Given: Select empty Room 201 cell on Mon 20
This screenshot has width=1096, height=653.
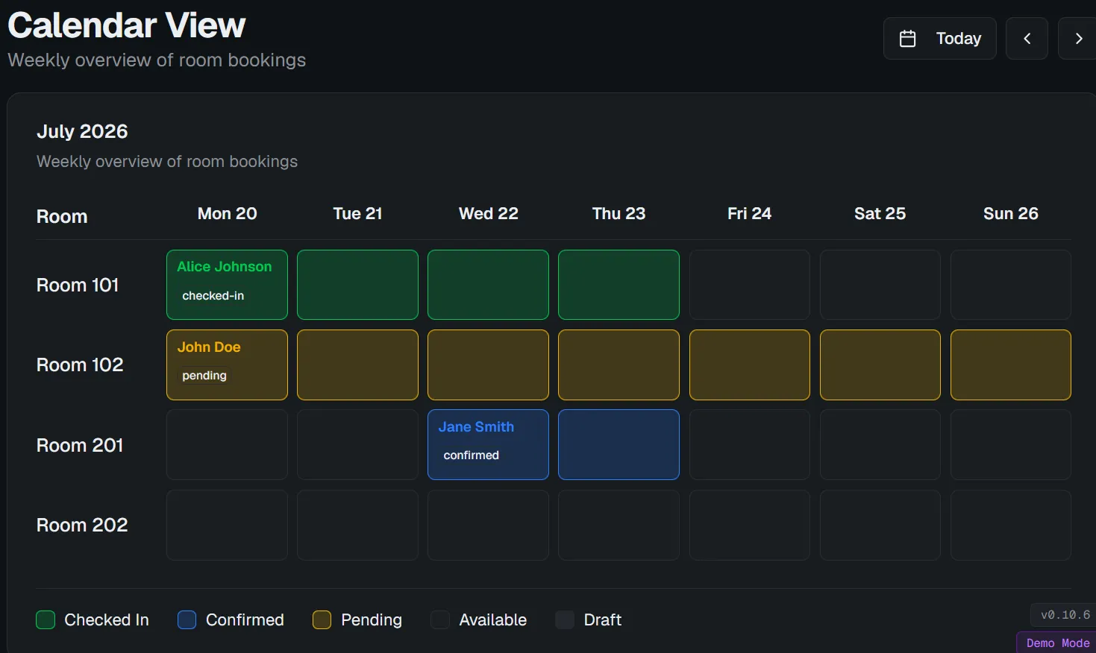Looking at the screenshot, I should click(x=227, y=444).
